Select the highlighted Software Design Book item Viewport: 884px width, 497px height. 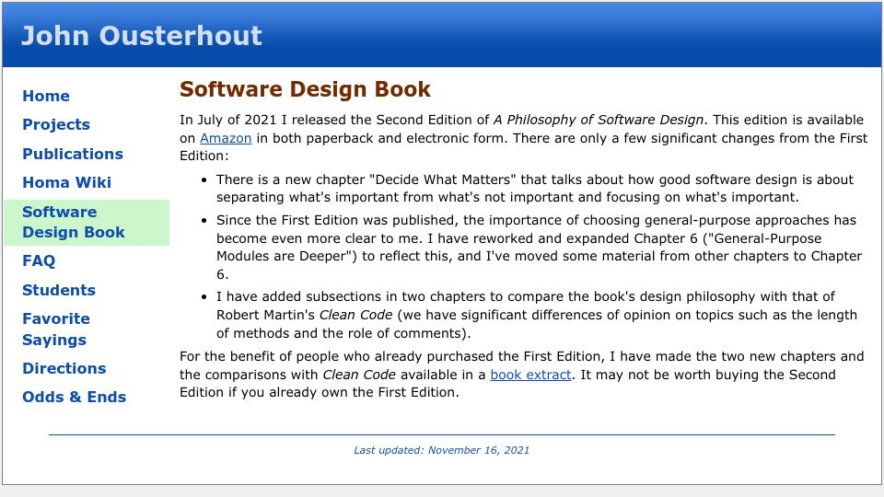click(87, 223)
